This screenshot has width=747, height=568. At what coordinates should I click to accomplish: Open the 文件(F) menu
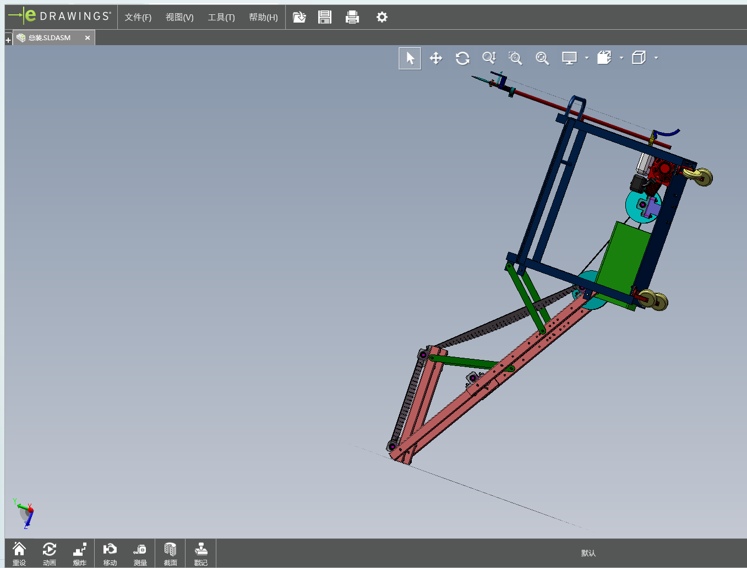138,18
